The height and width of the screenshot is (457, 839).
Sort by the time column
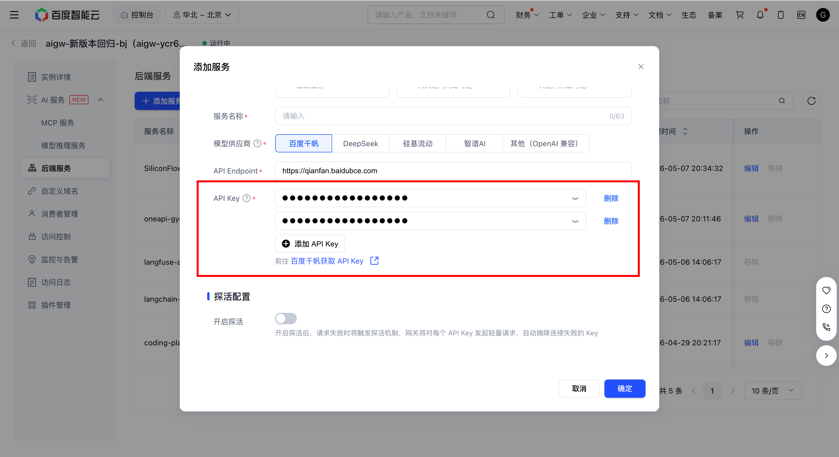coord(685,131)
